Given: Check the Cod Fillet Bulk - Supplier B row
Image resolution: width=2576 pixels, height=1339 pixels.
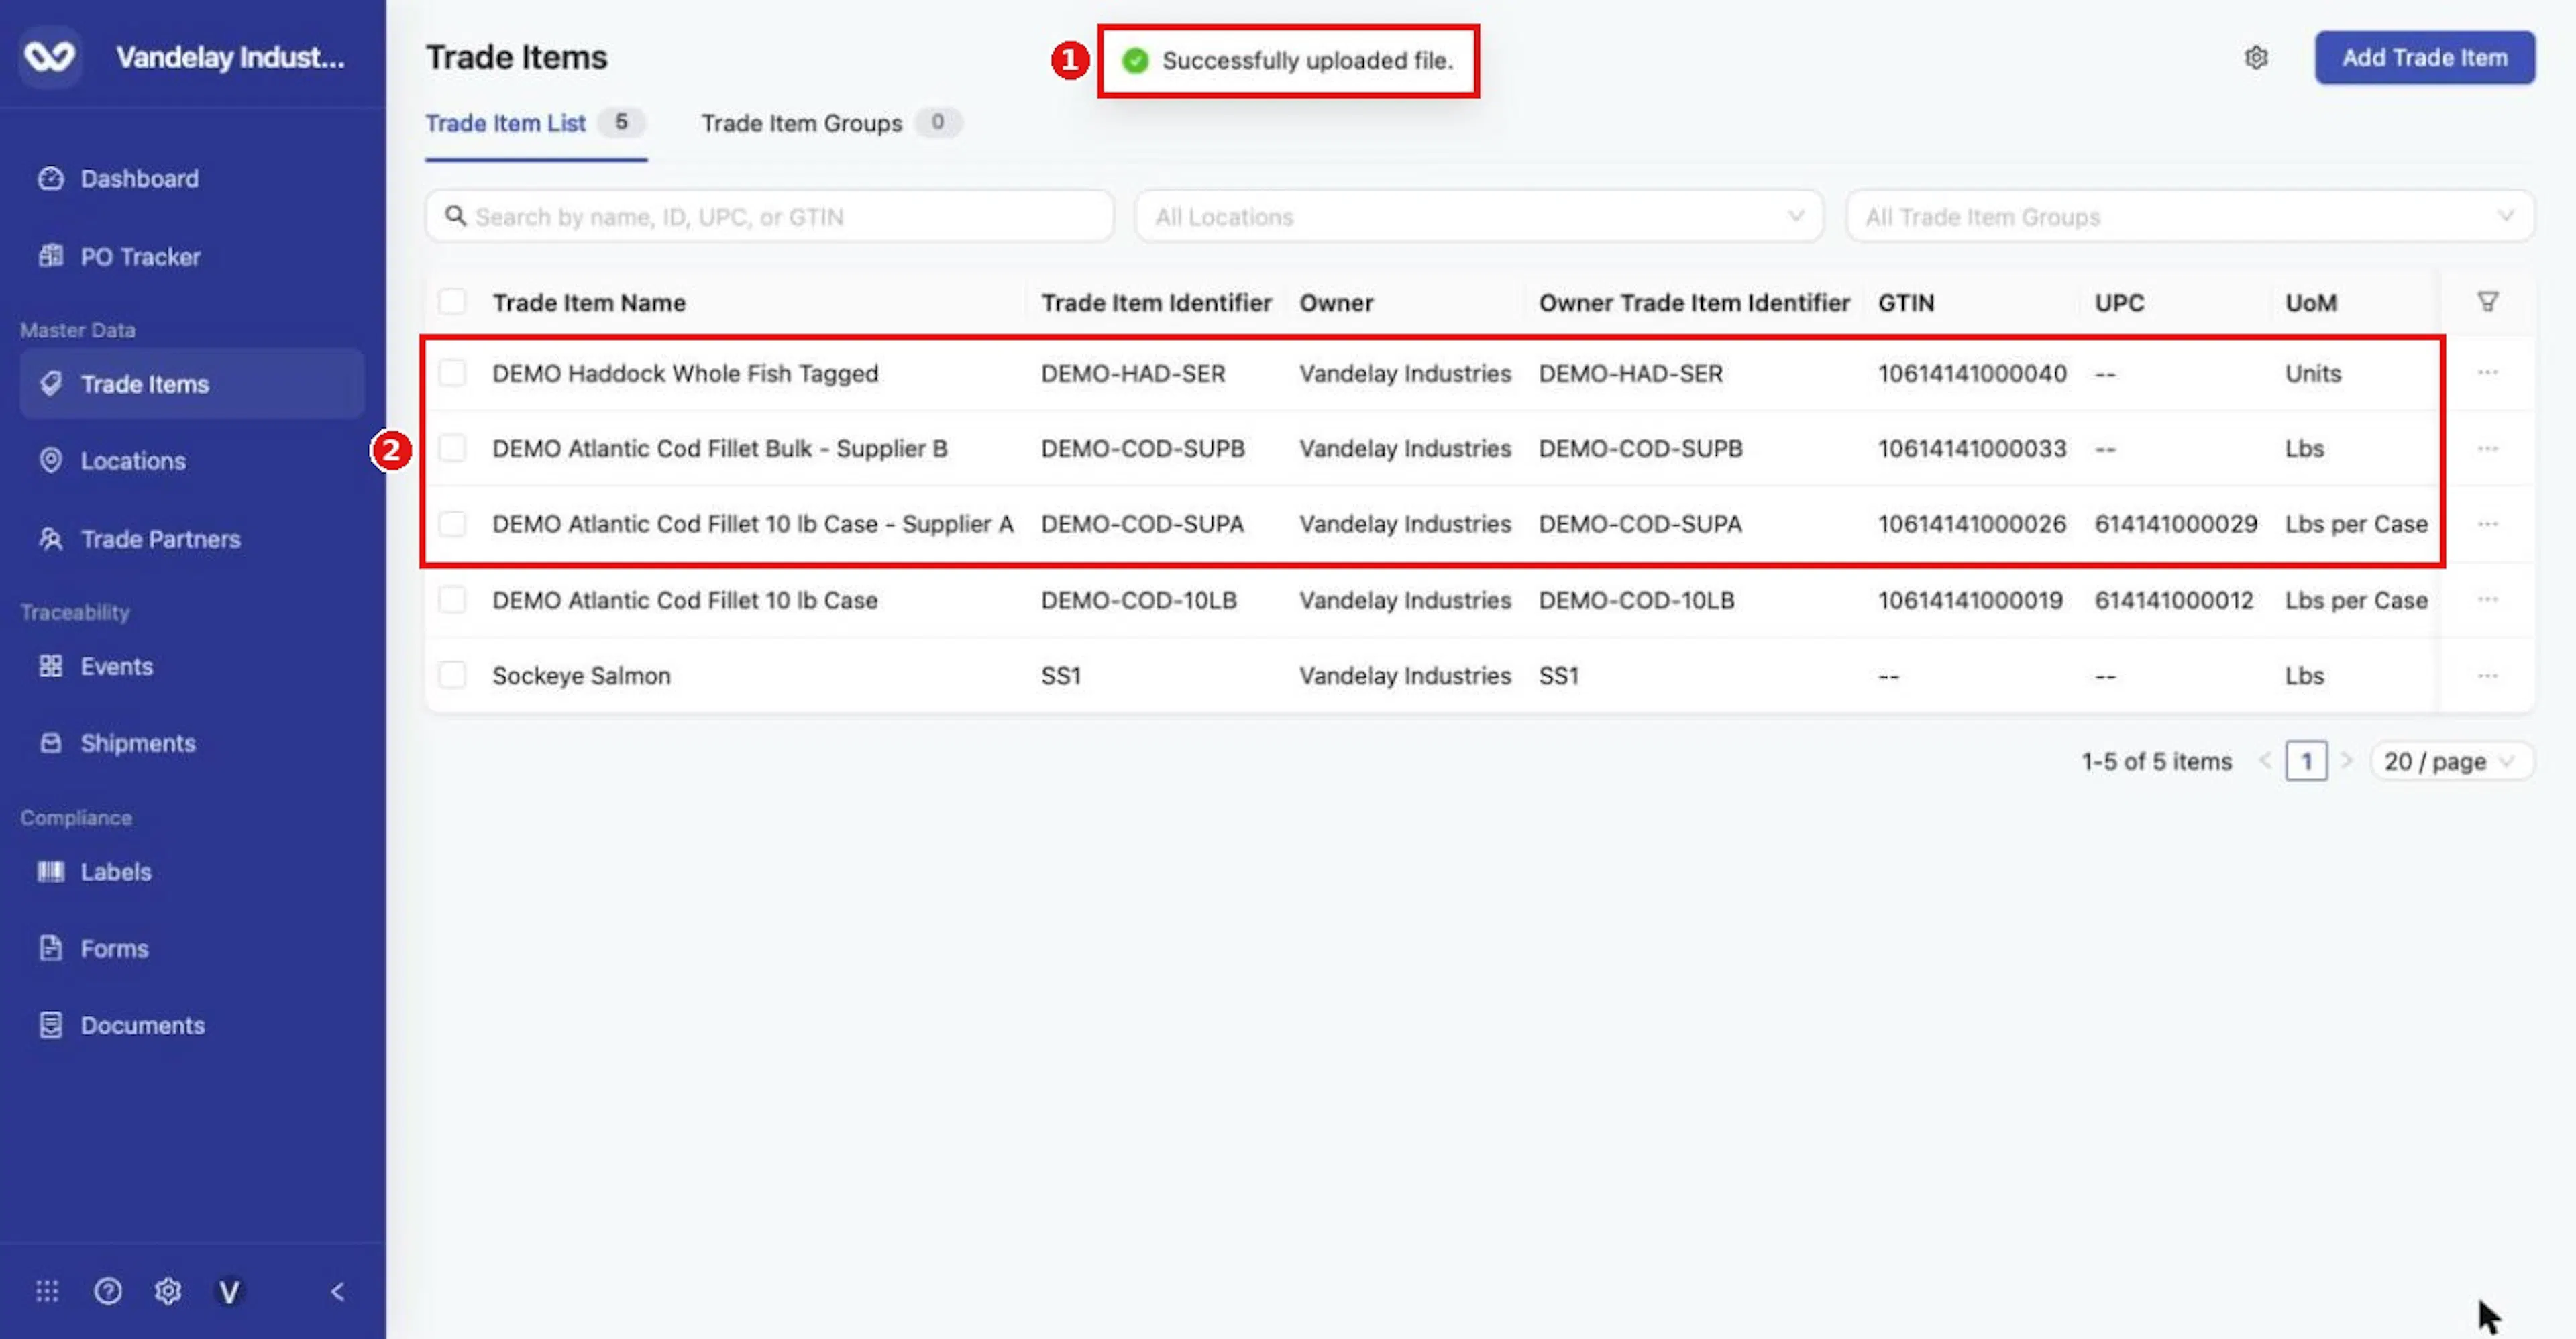Looking at the screenshot, I should coord(452,448).
